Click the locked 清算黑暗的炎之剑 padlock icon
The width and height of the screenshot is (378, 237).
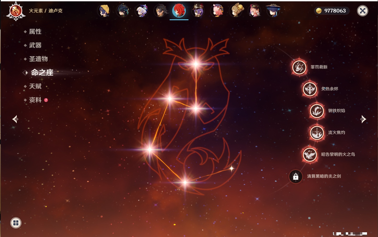tap(296, 177)
